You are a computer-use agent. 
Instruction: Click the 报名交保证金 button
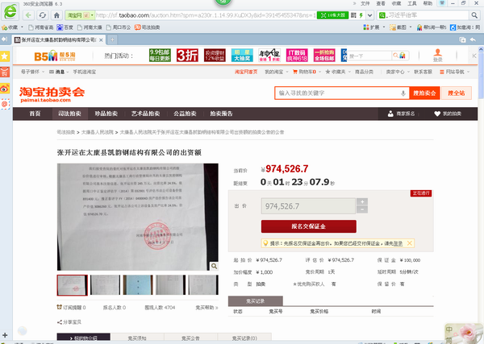tap(309, 226)
